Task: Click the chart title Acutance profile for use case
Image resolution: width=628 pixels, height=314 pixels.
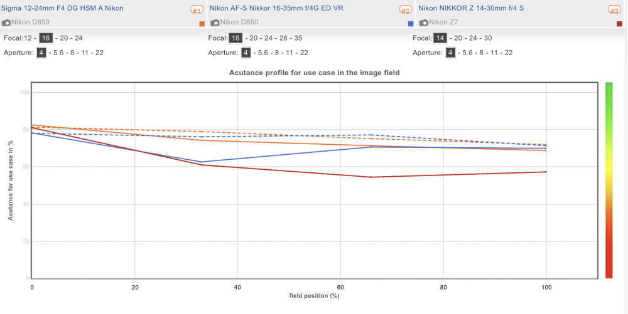Action: pyautogui.click(x=315, y=73)
